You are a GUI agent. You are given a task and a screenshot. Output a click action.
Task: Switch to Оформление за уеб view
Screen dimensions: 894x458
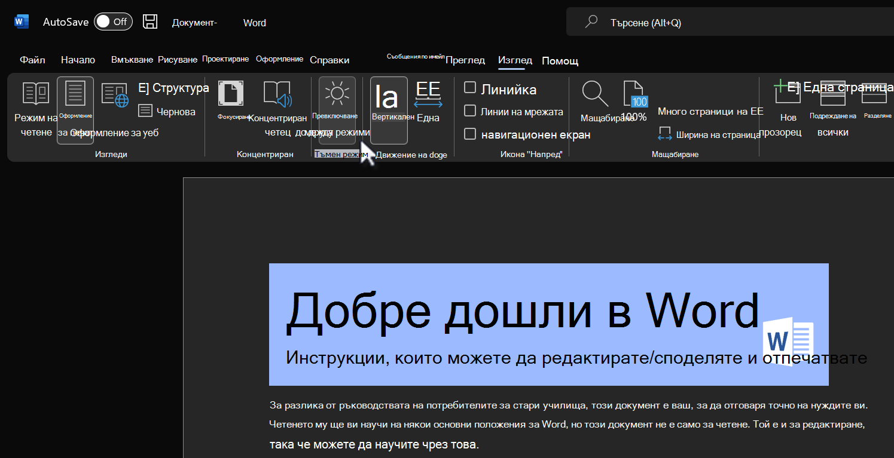pyautogui.click(x=115, y=110)
